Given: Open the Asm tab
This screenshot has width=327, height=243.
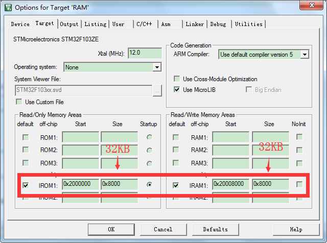Looking at the screenshot, I should [x=166, y=24].
